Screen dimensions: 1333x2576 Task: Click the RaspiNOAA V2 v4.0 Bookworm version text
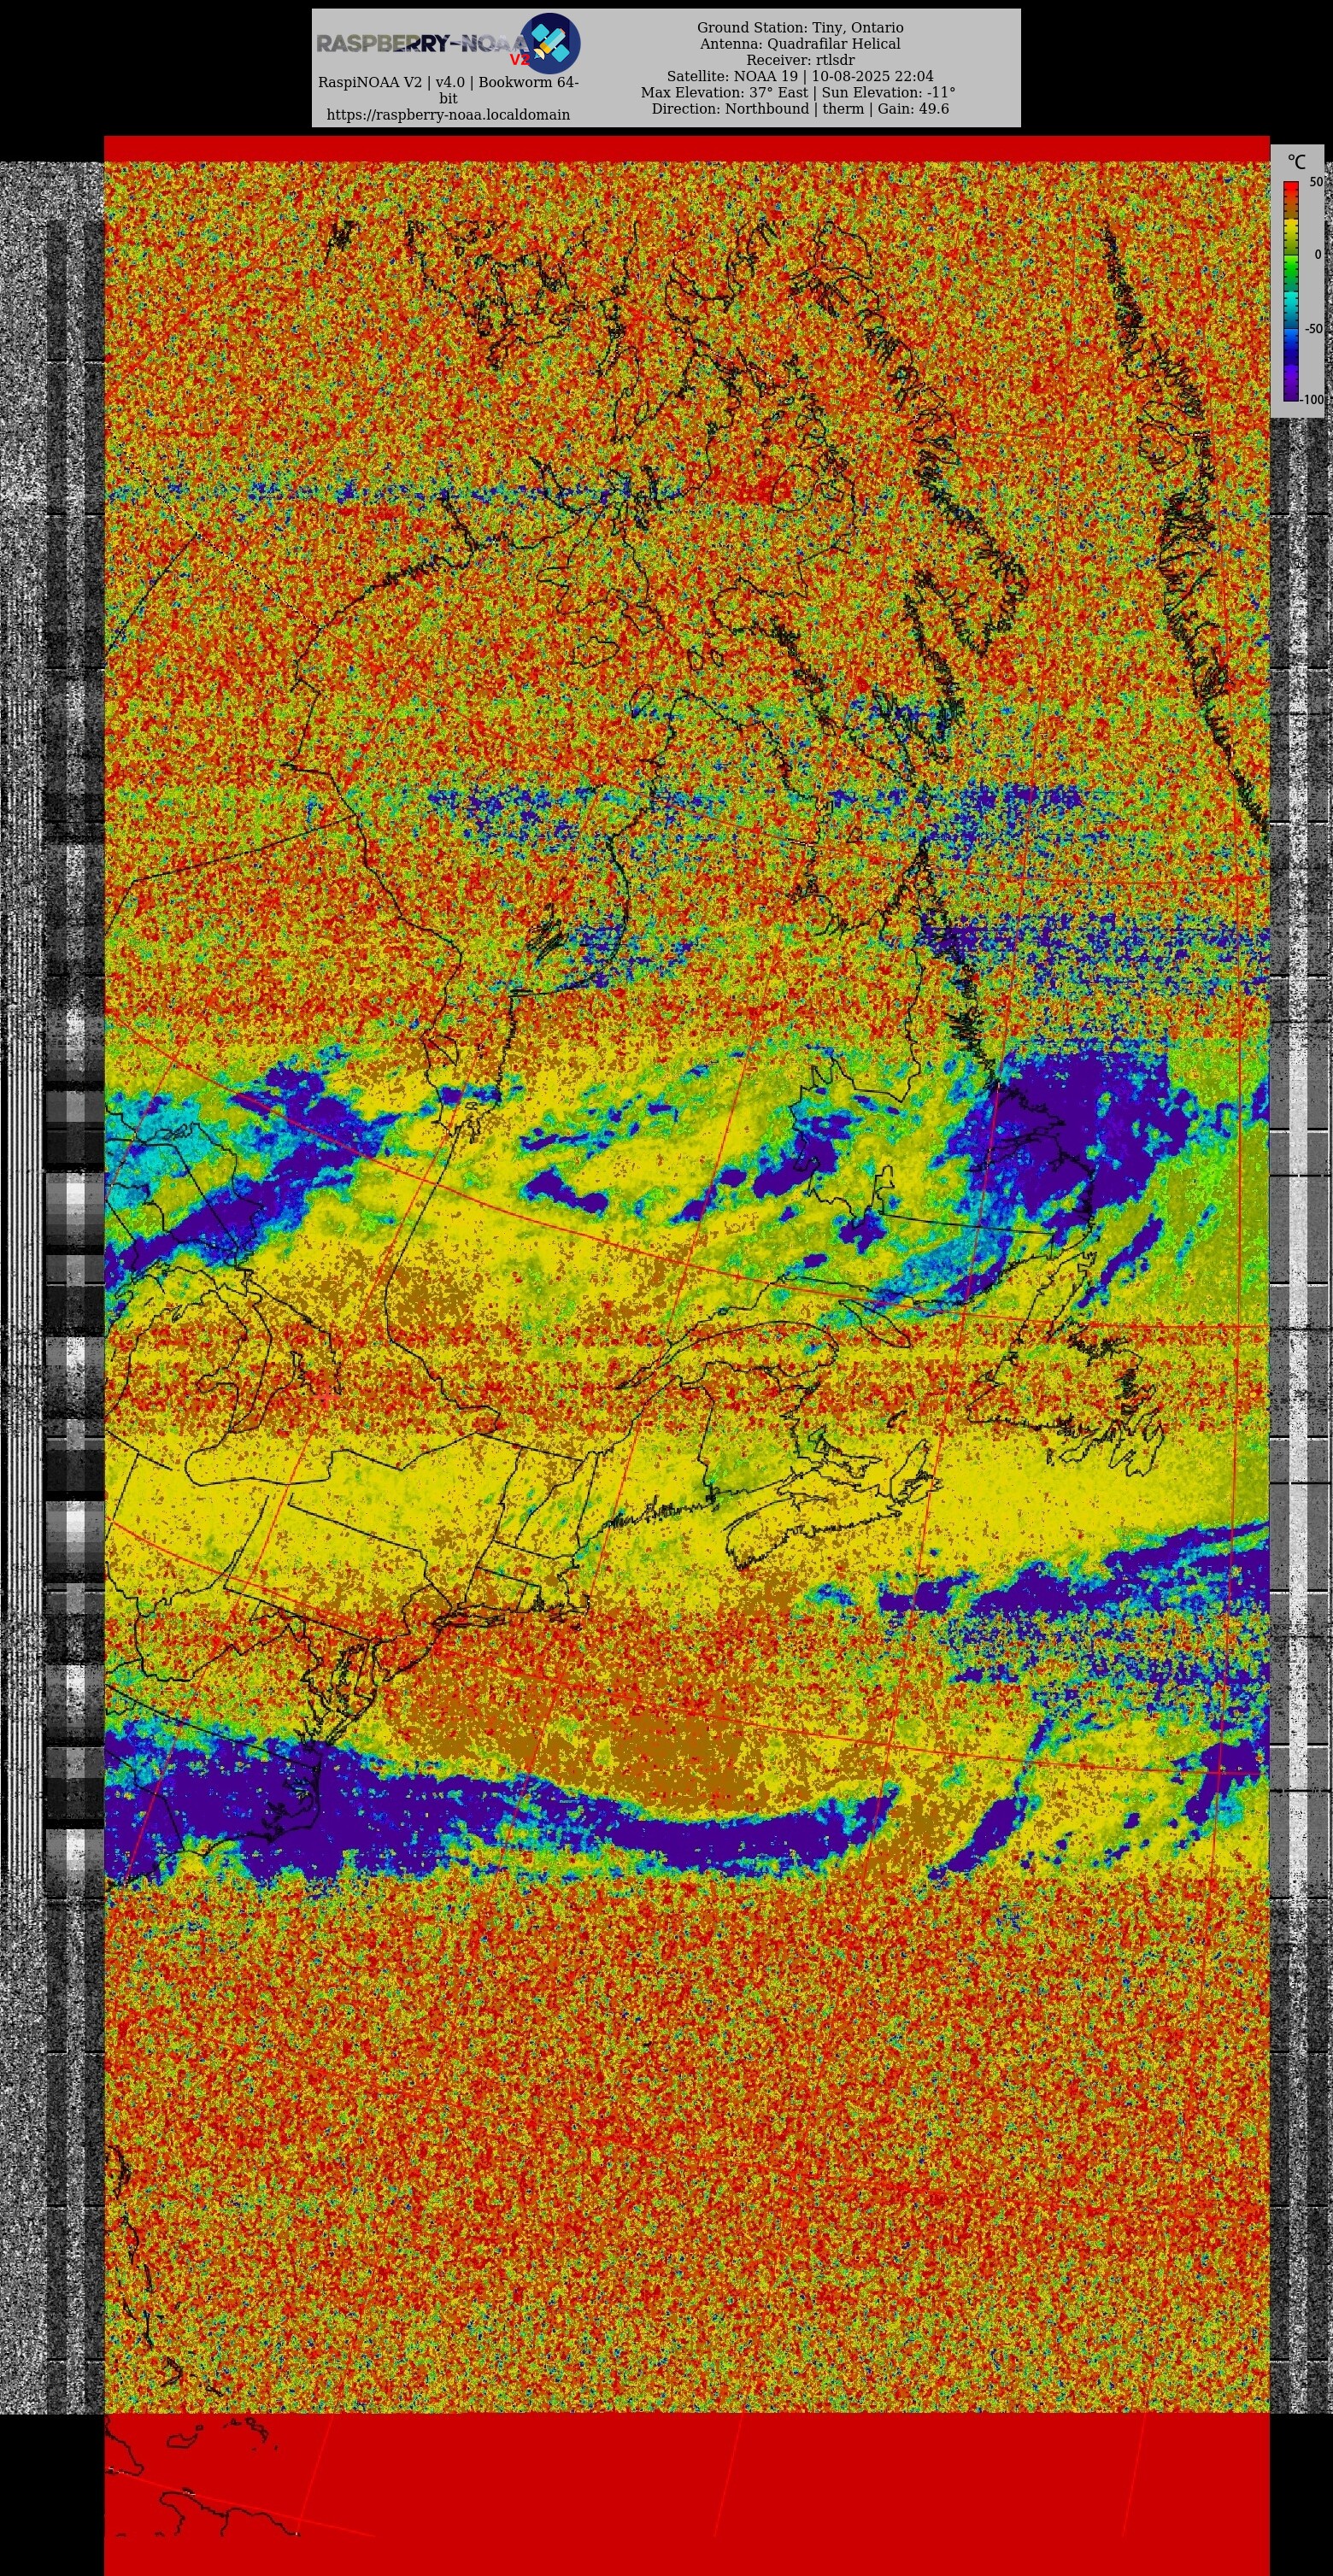click(x=448, y=83)
